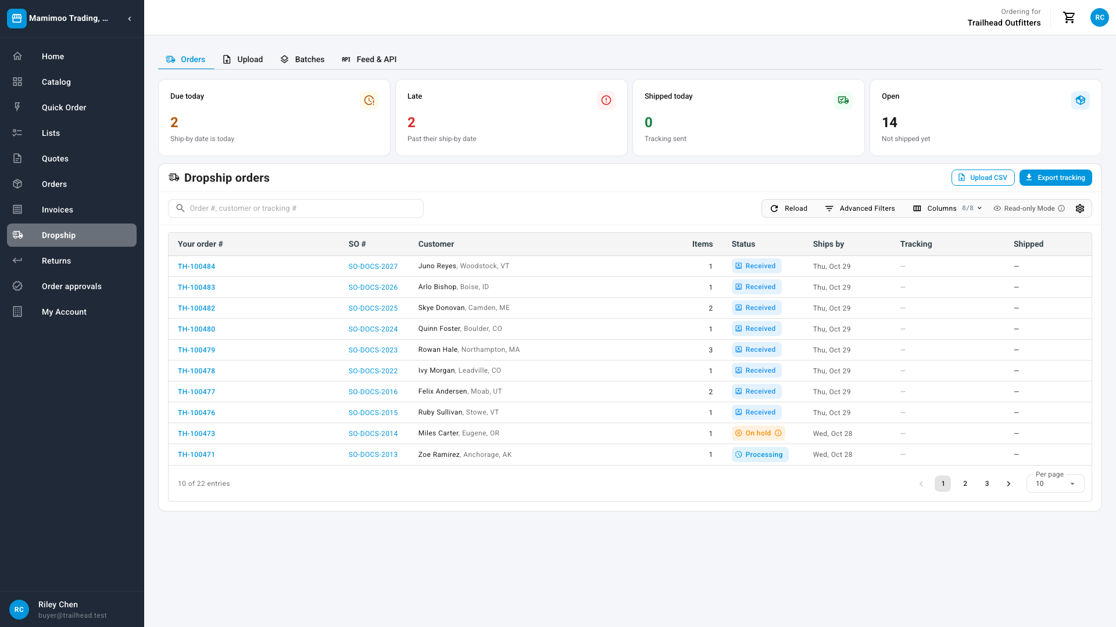Screen dimensions: 1116x627
Task: Collapse the sidebar with the chevron
Action: click(130, 19)
